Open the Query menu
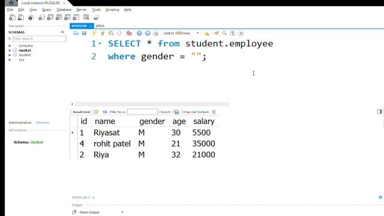Viewport: 384px width, 216px height. coord(47,10)
